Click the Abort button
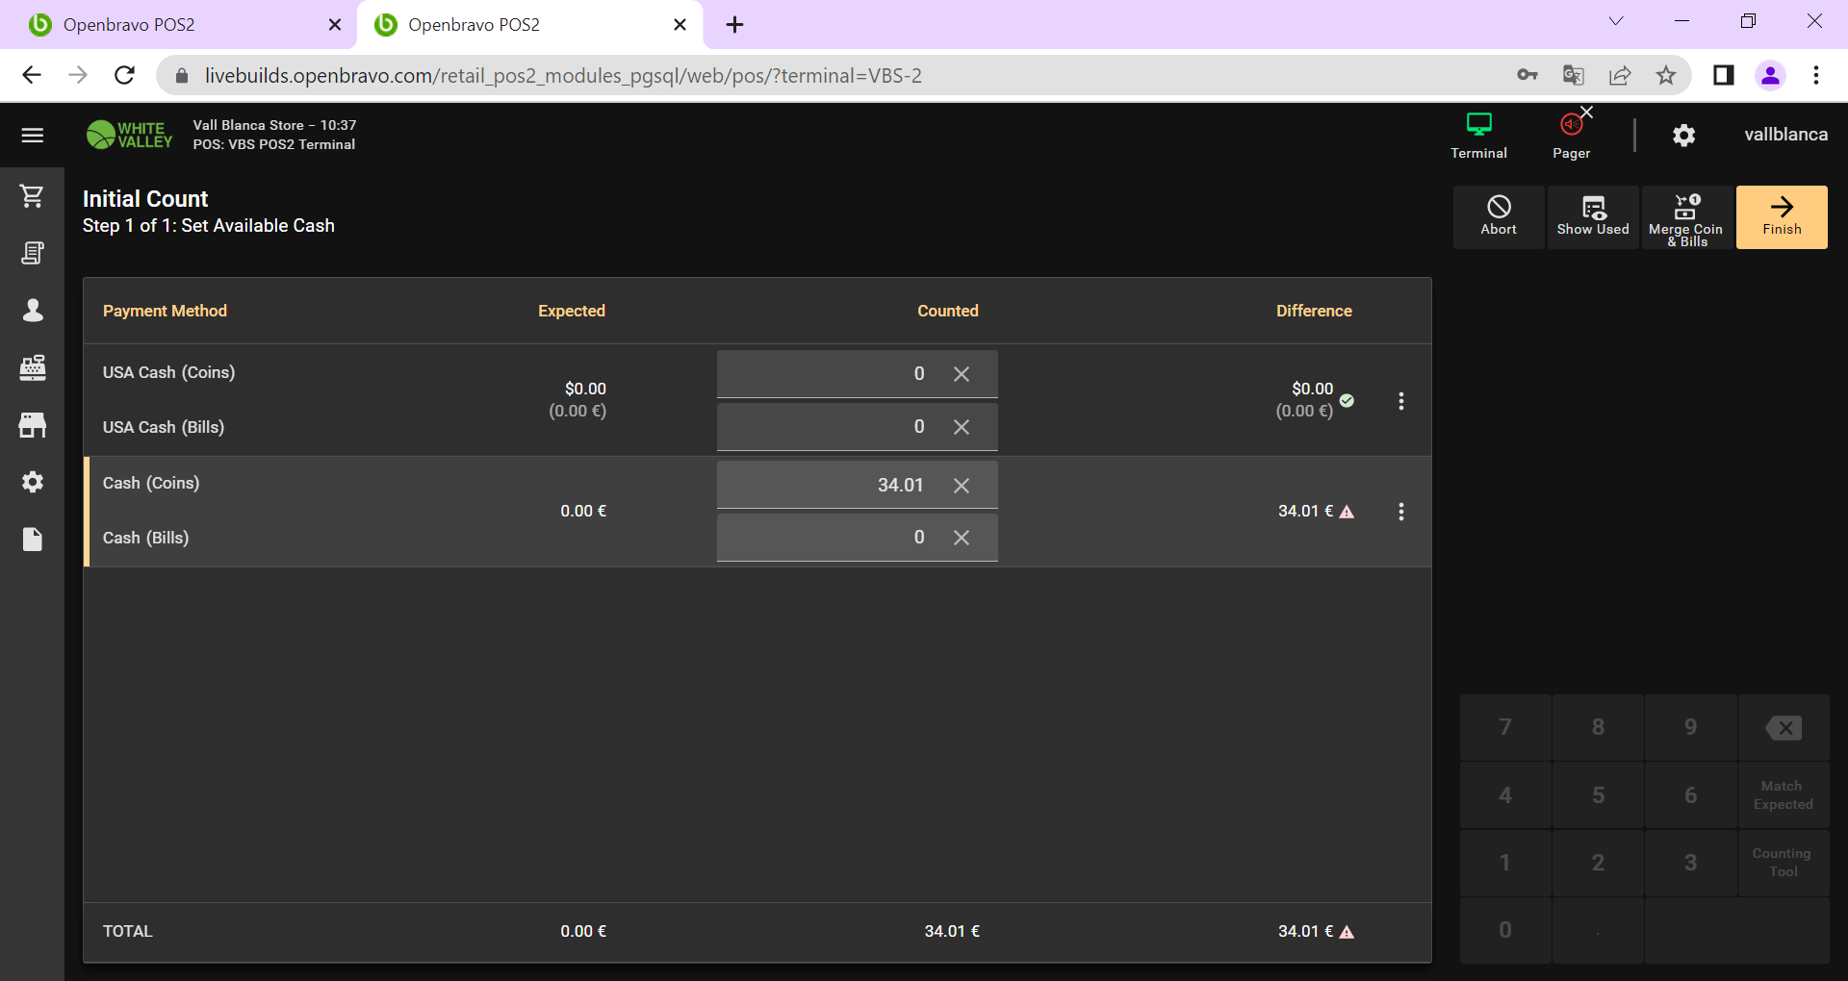This screenshot has height=981, width=1848. (x=1499, y=217)
